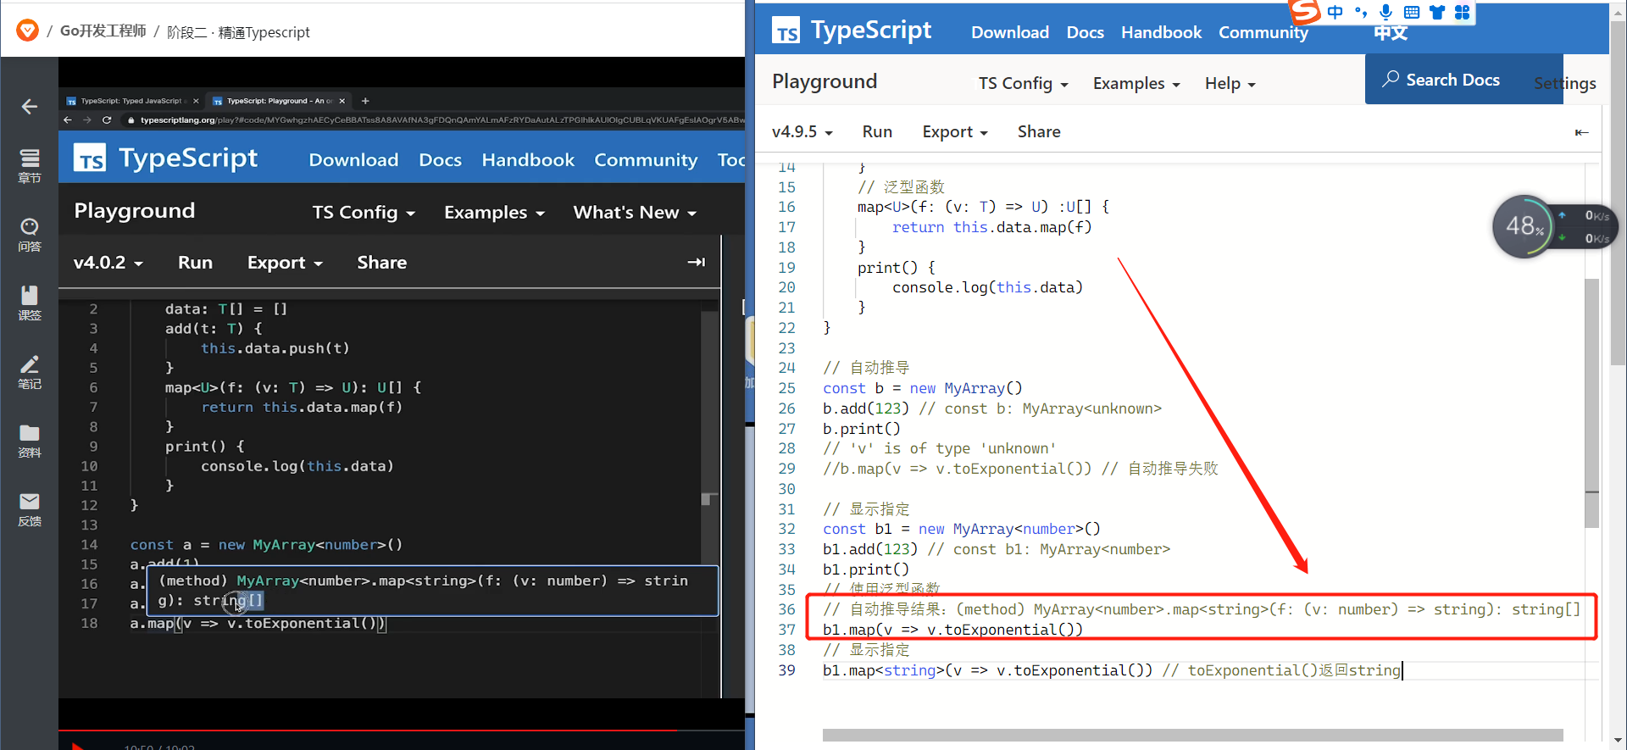Open the 资料 materials panel
This screenshot has height=750, width=1627.
click(30, 441)
